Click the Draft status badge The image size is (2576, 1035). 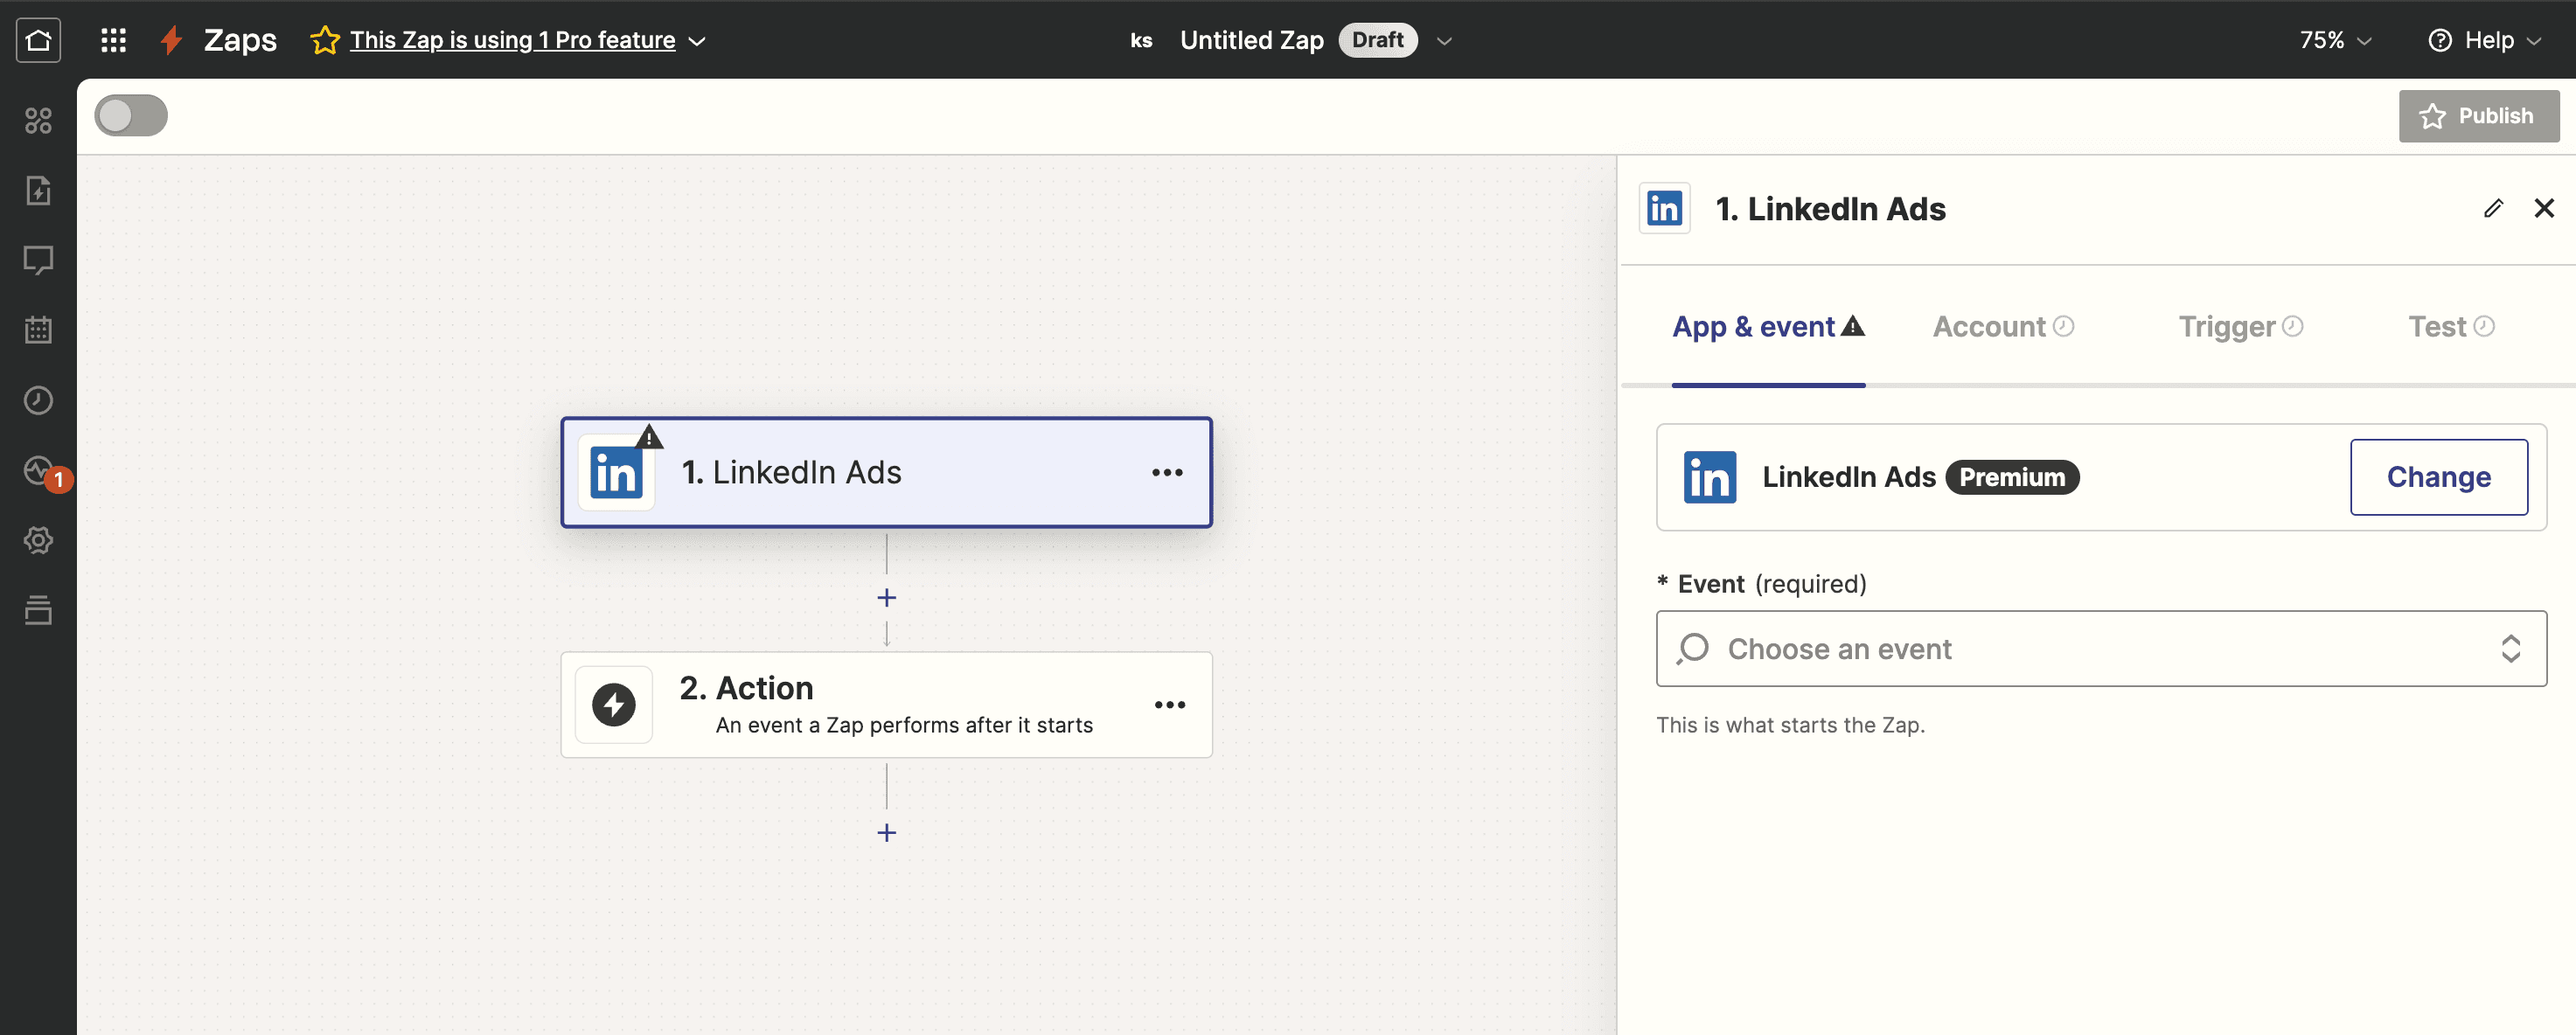[1377, 40]
